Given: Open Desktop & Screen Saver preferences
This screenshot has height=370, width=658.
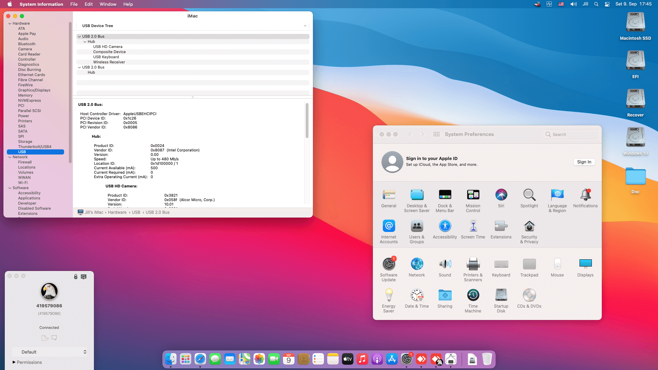Looking at the screenshot, I should [x=417, y=201].
